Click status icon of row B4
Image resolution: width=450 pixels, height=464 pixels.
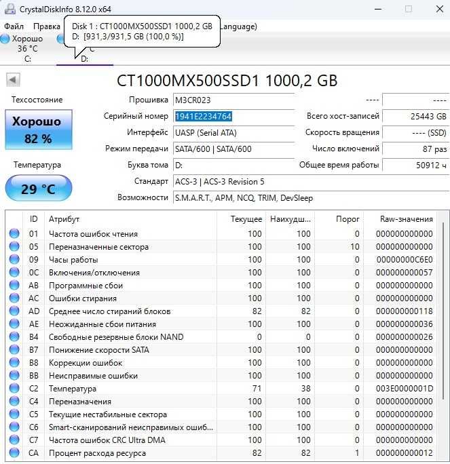[x=14, y=336]
